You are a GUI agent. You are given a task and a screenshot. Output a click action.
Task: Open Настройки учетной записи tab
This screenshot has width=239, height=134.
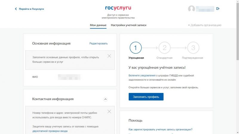coord(128,25)
